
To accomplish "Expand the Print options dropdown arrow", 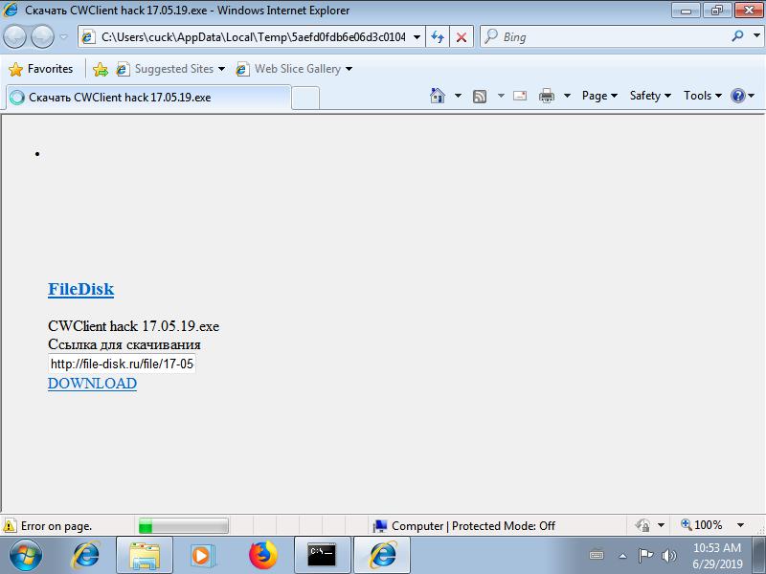I will (x=567, y=96).
